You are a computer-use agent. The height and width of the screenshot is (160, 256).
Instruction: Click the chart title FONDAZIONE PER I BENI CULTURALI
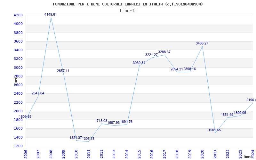[x=128, y=4]
